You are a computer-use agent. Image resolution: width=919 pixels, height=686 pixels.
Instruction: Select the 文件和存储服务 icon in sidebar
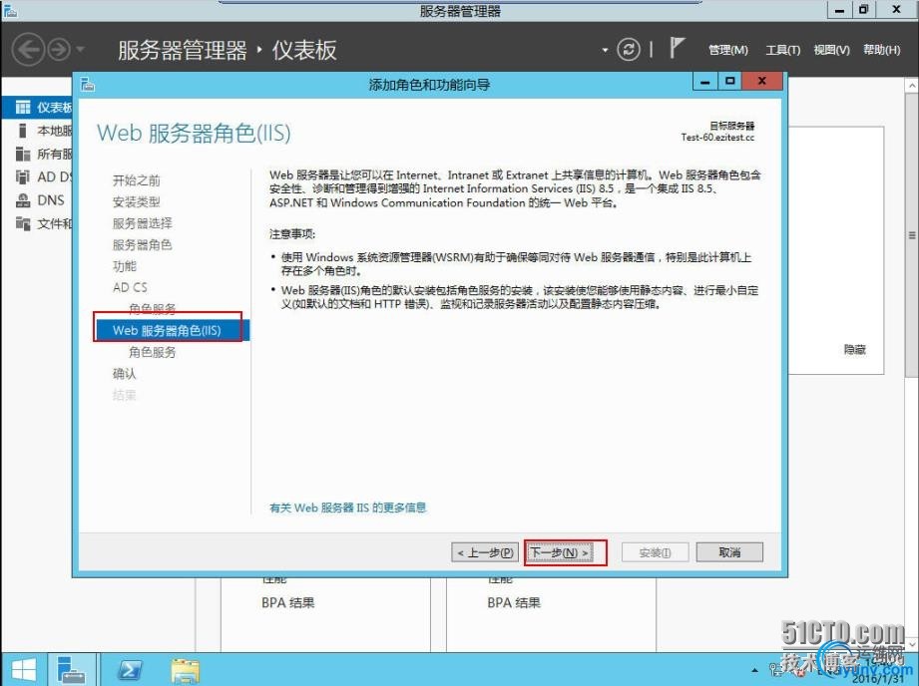[23, 223]
